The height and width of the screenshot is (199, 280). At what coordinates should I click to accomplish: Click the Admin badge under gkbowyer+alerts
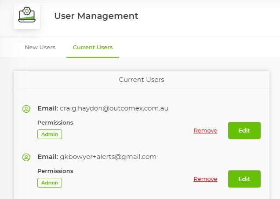coord(50,183)
